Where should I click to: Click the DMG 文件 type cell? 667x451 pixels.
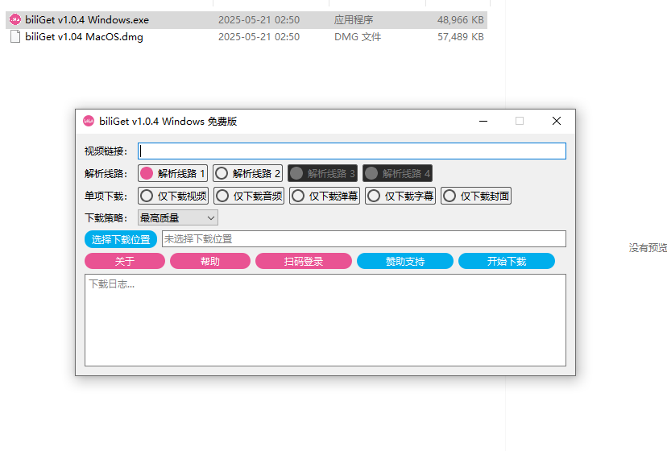point(358,36)
